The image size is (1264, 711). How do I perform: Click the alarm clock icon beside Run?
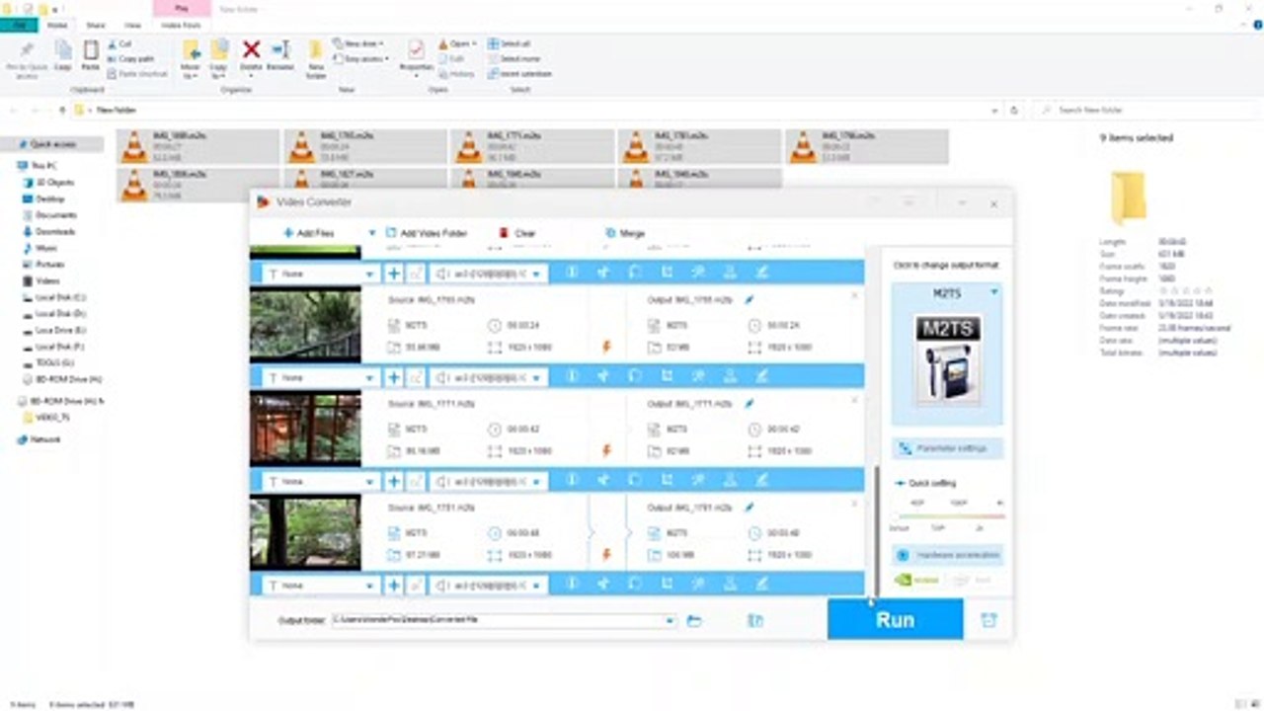click(x=988, y=620)
